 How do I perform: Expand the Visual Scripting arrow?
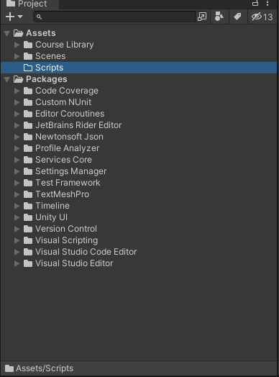(17, 240)
